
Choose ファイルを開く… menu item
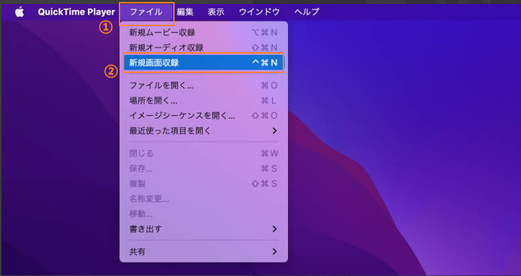coord(203,86)
